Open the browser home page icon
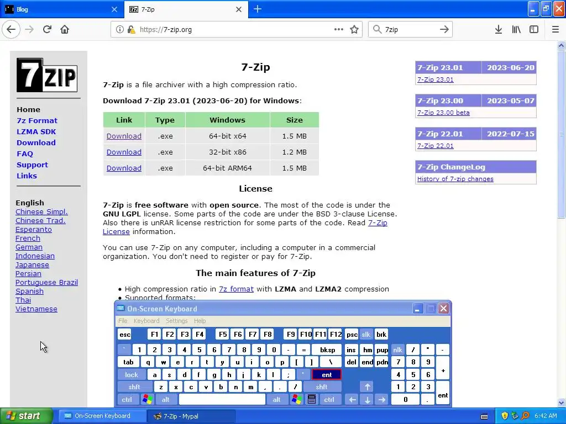This screenshot has height=424, width=566. [x=65, y=29]
